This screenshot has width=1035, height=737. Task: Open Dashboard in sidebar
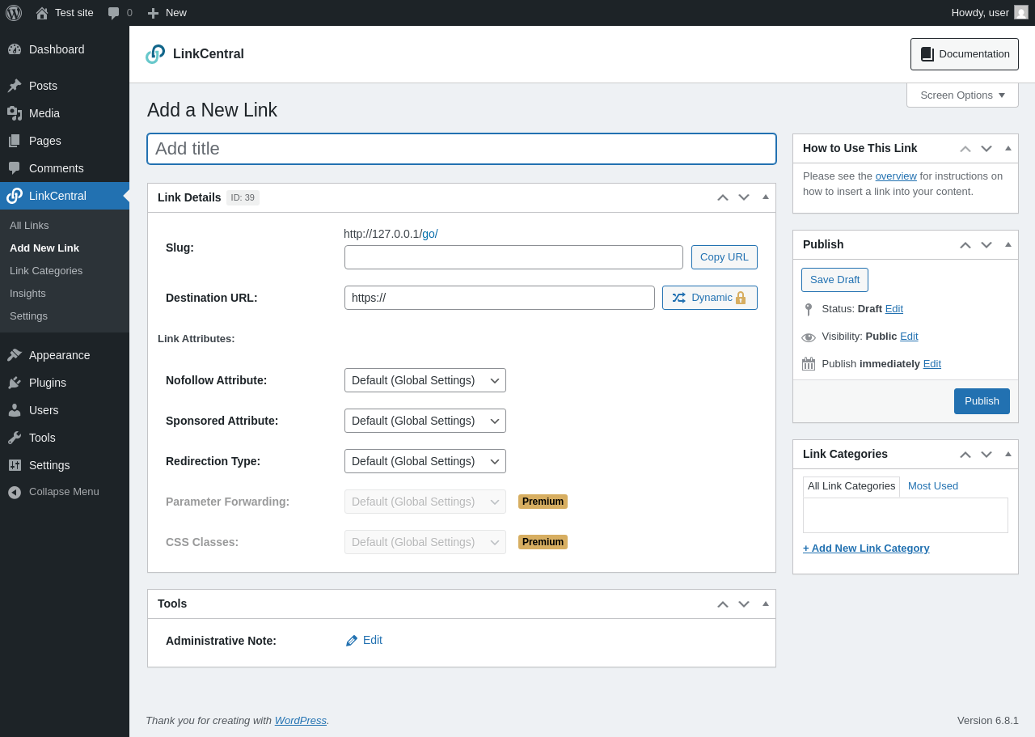pyautogui.click(x=65, y=49)
